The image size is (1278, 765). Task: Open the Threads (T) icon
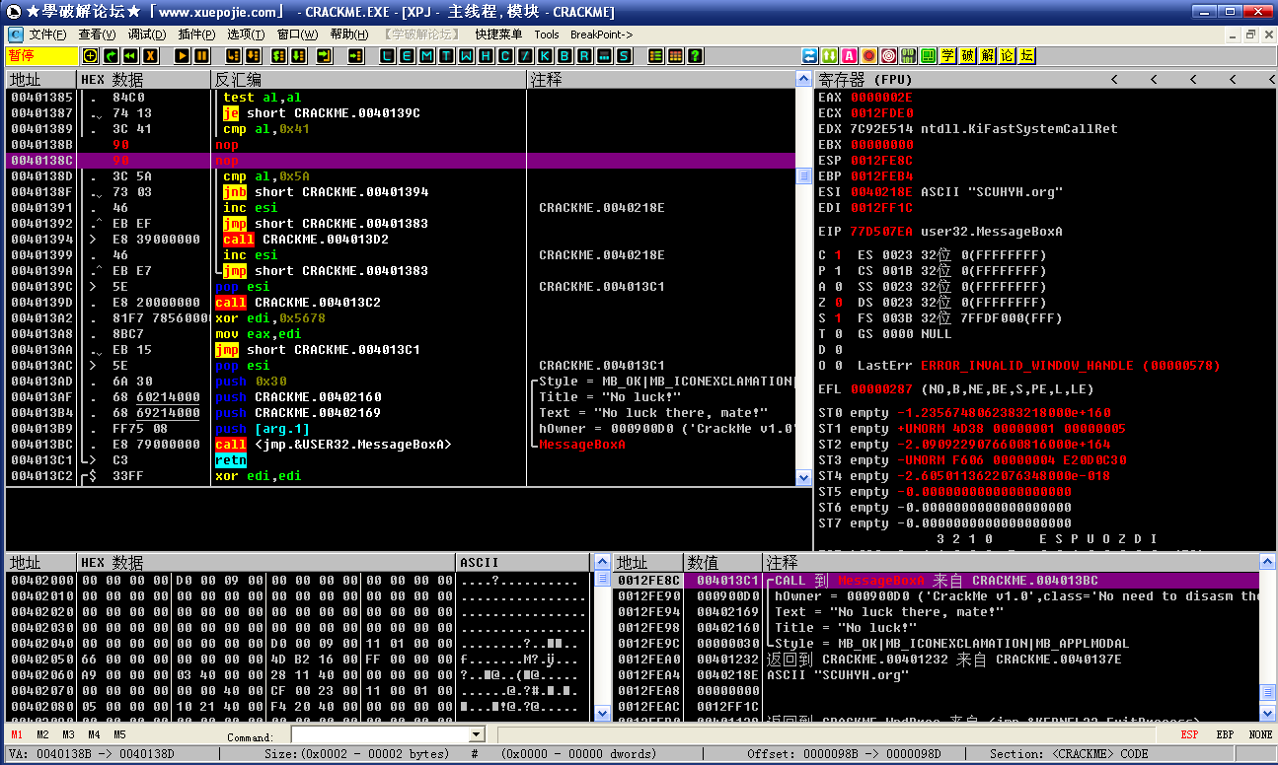pos(446,56)
